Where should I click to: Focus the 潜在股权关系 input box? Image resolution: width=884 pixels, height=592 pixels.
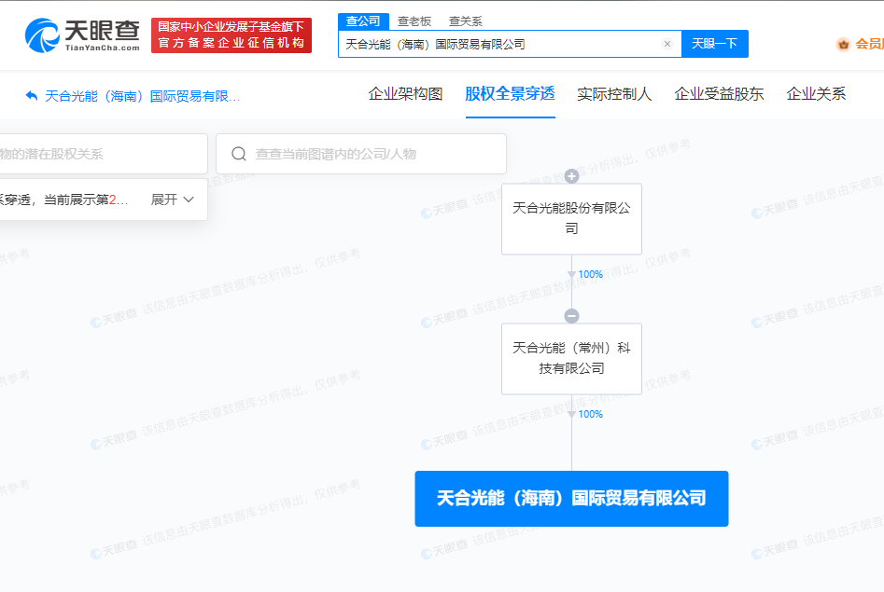click(x=104, y=154)
